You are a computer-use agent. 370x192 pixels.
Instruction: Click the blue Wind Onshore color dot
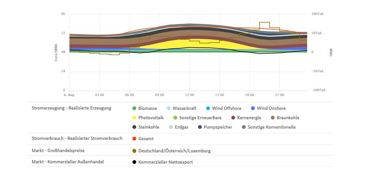(253, 108)
